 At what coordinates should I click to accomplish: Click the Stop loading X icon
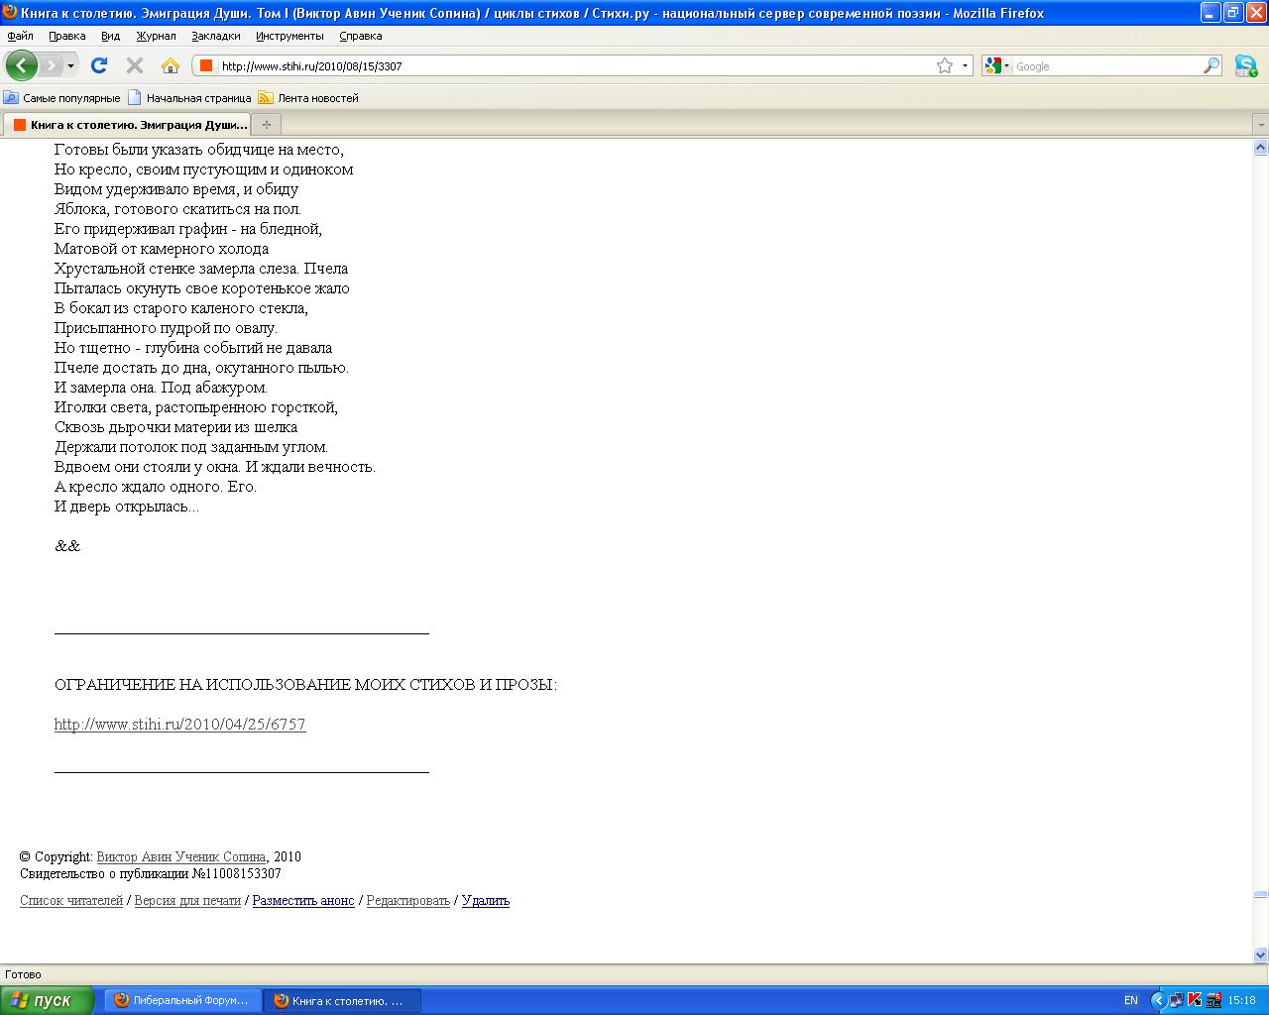[x=134, y=65]
